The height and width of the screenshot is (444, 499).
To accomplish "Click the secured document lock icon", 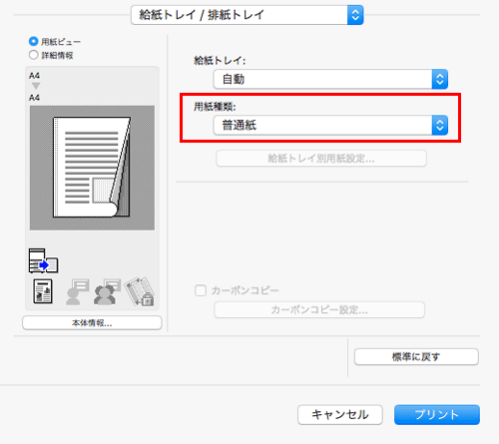I will click(x=140, y=291).
